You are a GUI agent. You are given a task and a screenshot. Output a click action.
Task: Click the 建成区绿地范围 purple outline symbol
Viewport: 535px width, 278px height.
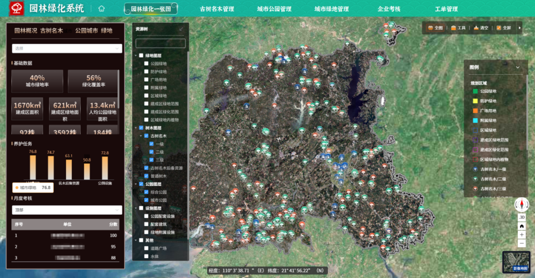pyautogui.click(x=475, y=140)
